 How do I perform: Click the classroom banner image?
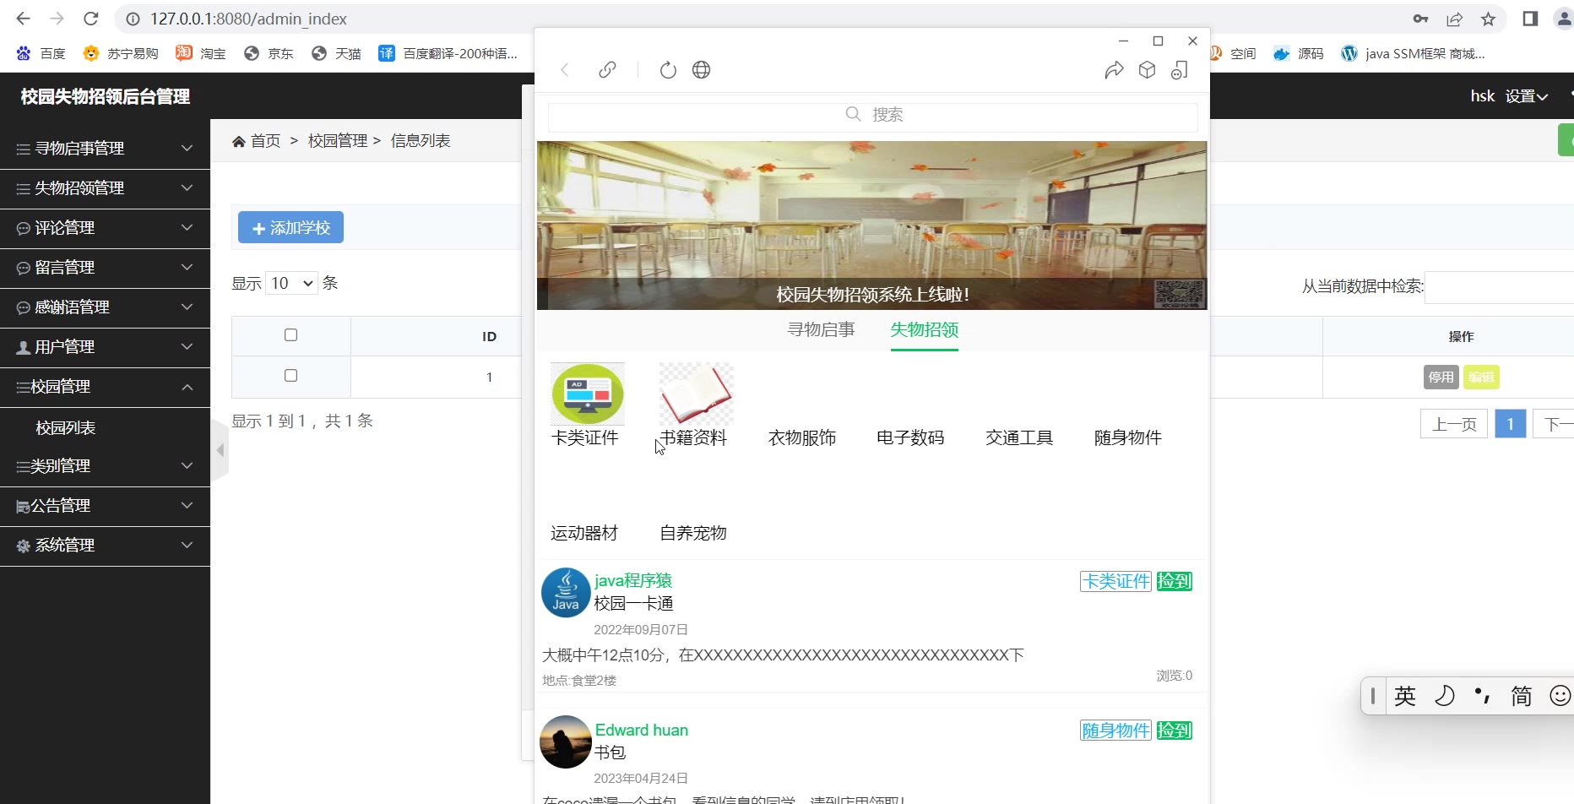click(871, 225)
